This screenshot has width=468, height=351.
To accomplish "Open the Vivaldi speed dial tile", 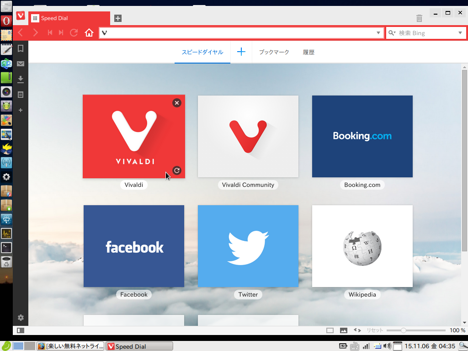I will (x=134, y=136).
